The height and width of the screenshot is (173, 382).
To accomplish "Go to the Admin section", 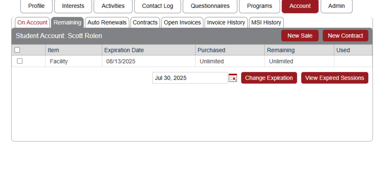I will [x=337, y=6].
